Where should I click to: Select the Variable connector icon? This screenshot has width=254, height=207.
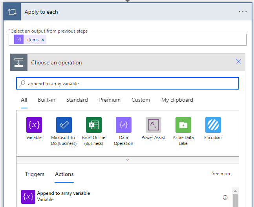click(34, 125)
